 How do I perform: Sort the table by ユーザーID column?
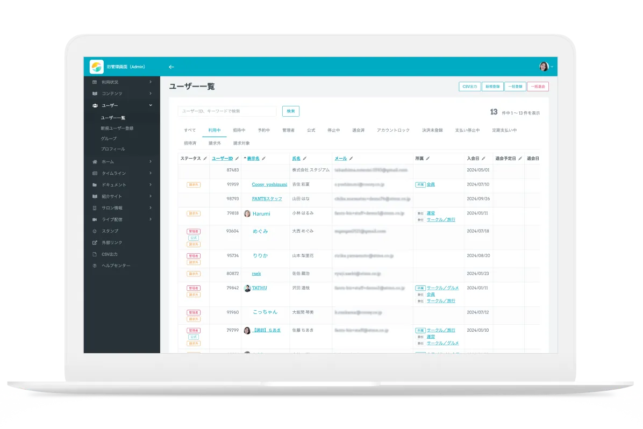(x=222, y=158)
